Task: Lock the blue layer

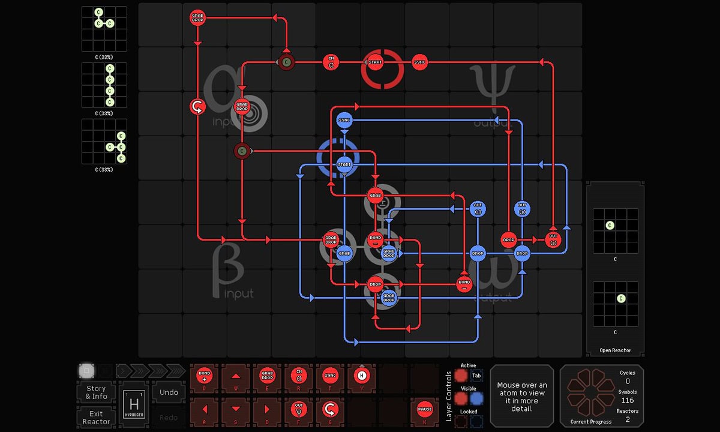Action: click(x=476, y=421)
